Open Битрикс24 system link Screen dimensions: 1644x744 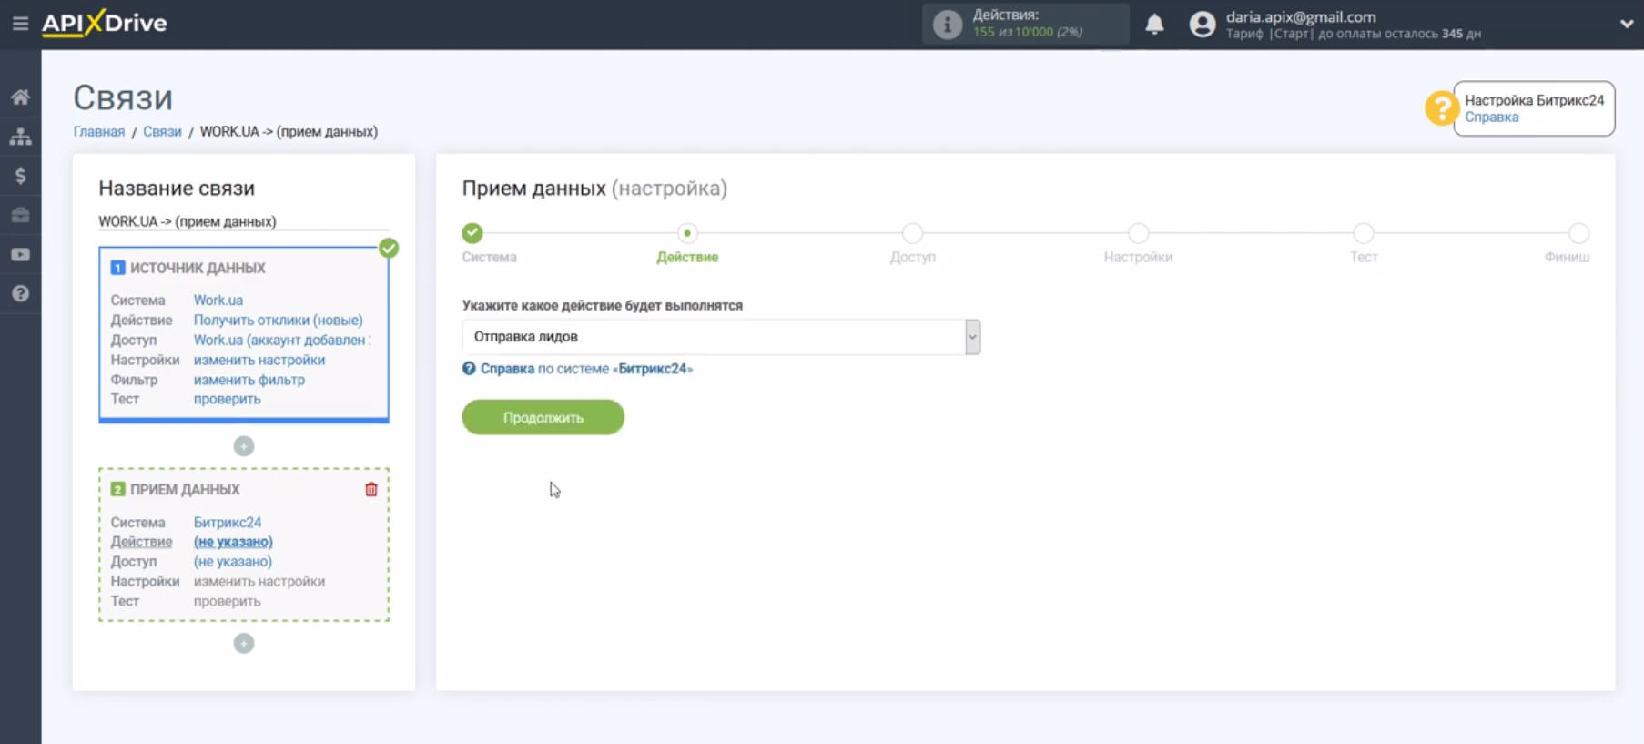pos(228,523)
